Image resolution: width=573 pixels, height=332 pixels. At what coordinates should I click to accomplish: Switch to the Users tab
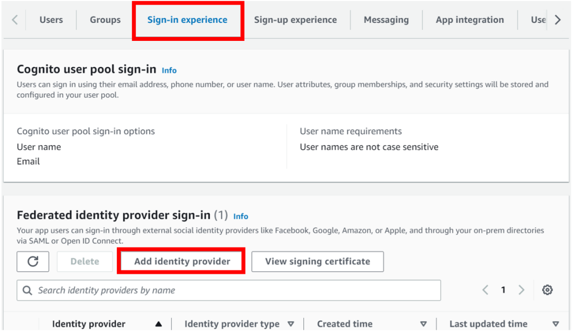(51, 20)
